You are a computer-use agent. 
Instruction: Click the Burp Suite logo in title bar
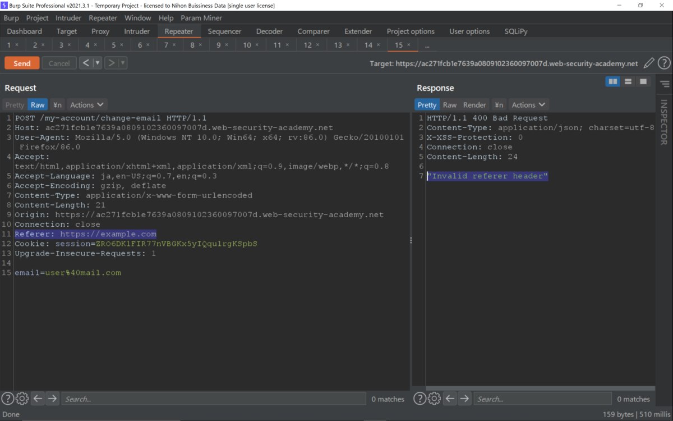[4, 5]
